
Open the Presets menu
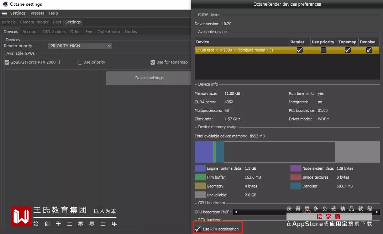37,13
